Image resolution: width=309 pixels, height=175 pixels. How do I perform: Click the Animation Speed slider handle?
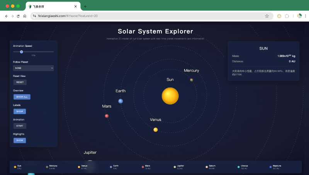coord(21,51)
